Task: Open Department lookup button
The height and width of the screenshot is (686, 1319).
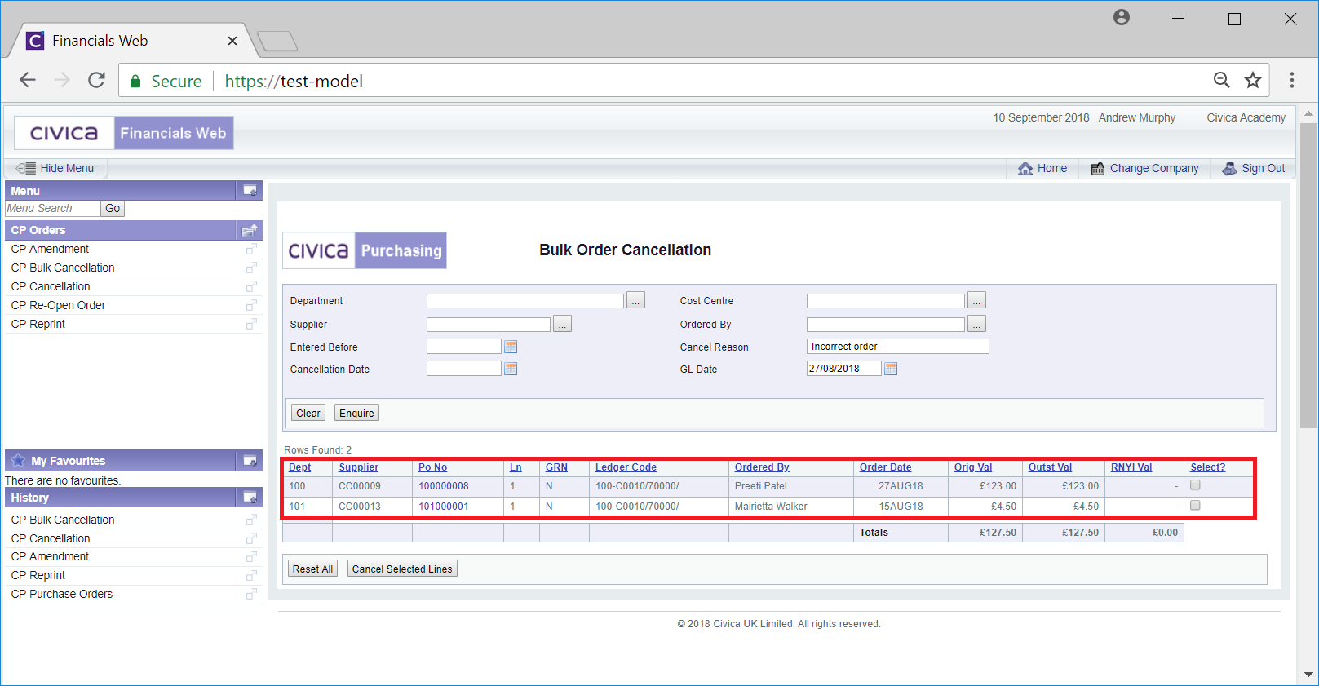Action: 636,300
